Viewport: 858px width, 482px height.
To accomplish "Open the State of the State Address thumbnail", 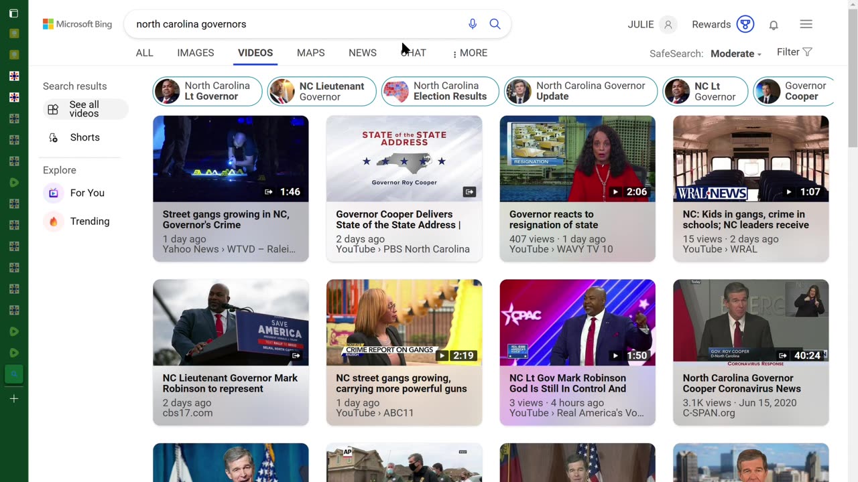I will 404,159.
